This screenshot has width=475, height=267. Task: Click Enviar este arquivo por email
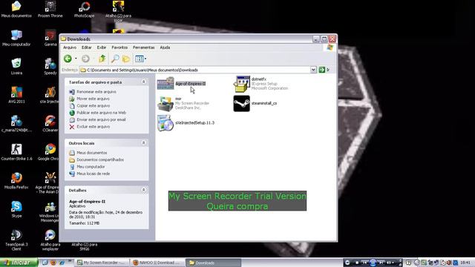[x=101, y=119]
